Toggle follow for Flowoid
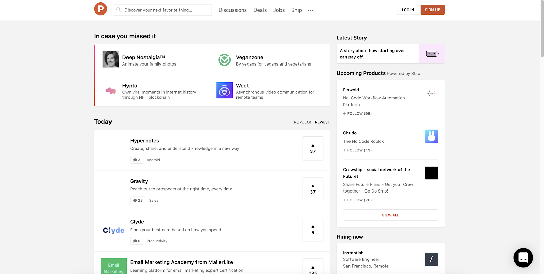The height and width of the screenshot is (274, 544). pos(357,114)
